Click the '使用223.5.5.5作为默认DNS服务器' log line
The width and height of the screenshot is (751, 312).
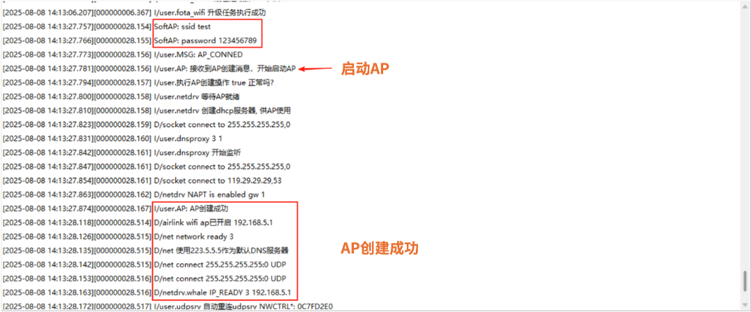(x=145, y=251)
